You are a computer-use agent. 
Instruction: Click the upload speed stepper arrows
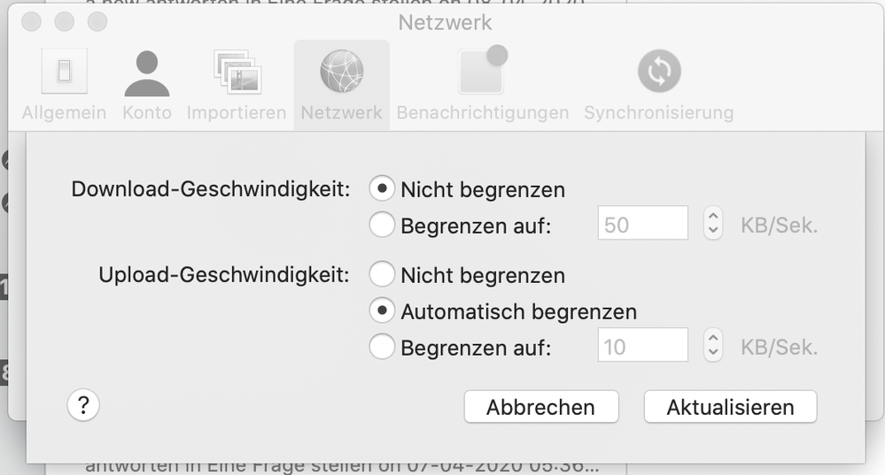point(713,347)
